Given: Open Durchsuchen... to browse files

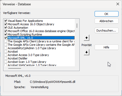Looking at the screenshot, I should [106, 31].
